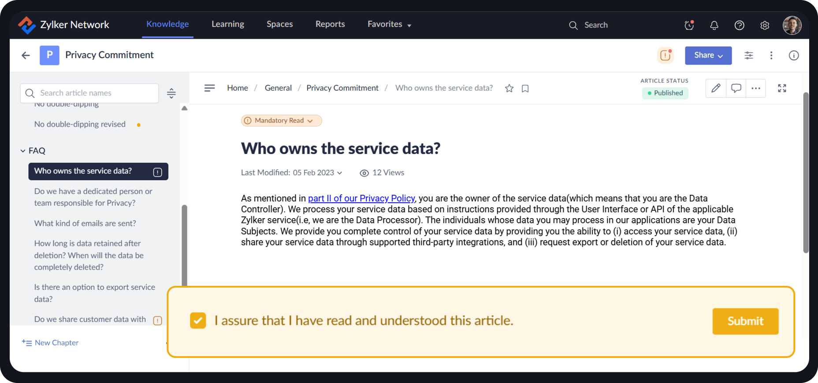
Task: Open the article comments icon
Action: click(x=736, y=88)
